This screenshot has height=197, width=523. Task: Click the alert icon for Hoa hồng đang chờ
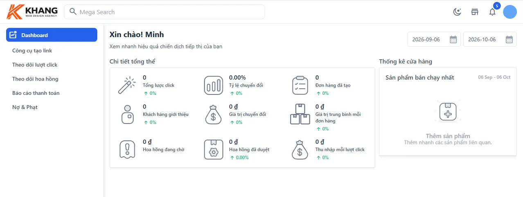click(126, 149)
